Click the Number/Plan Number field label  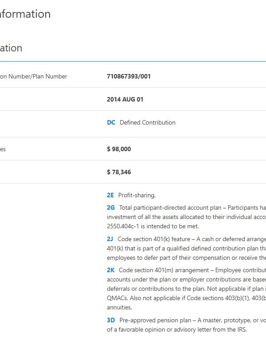33,76
